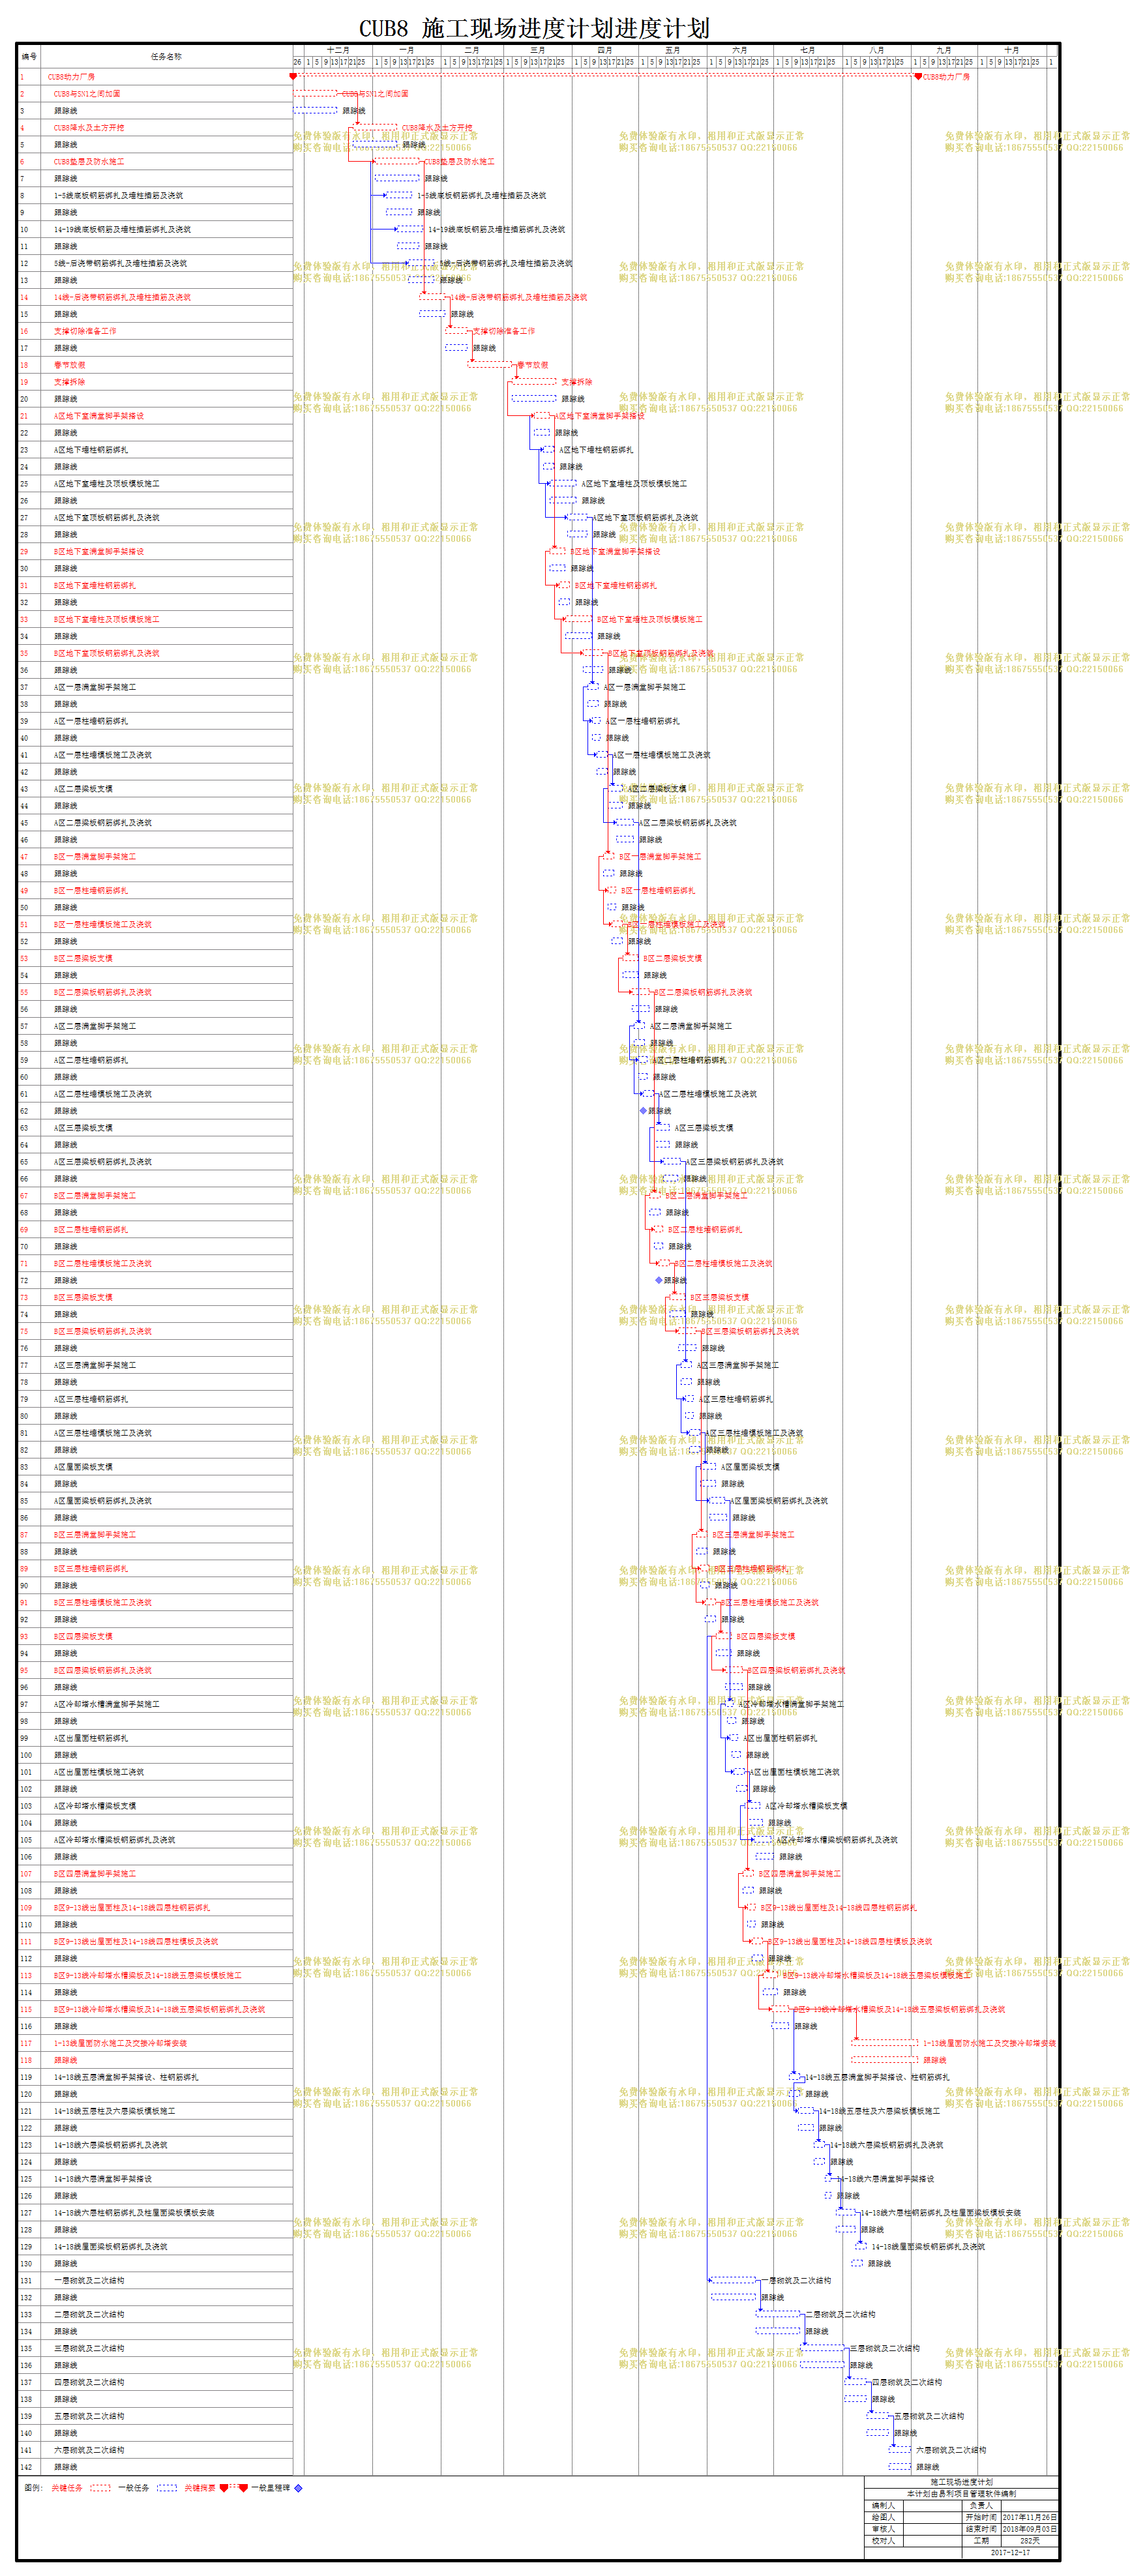Screen dimensions: 1130x2576
Task: Select task row 六层砌筑及二次结构
Action: click(x=155, y=2450)
